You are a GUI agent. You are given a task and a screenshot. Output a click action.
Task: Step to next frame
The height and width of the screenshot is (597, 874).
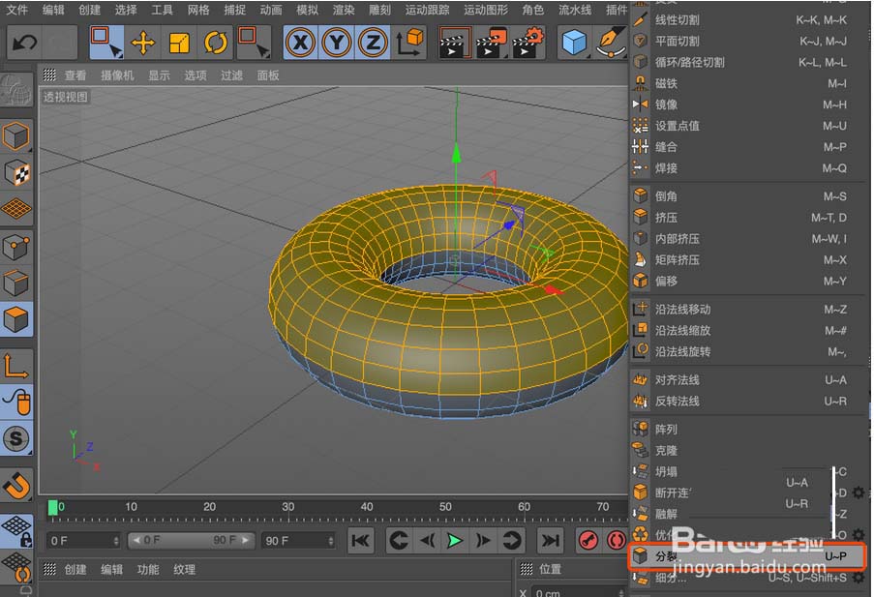483,540
